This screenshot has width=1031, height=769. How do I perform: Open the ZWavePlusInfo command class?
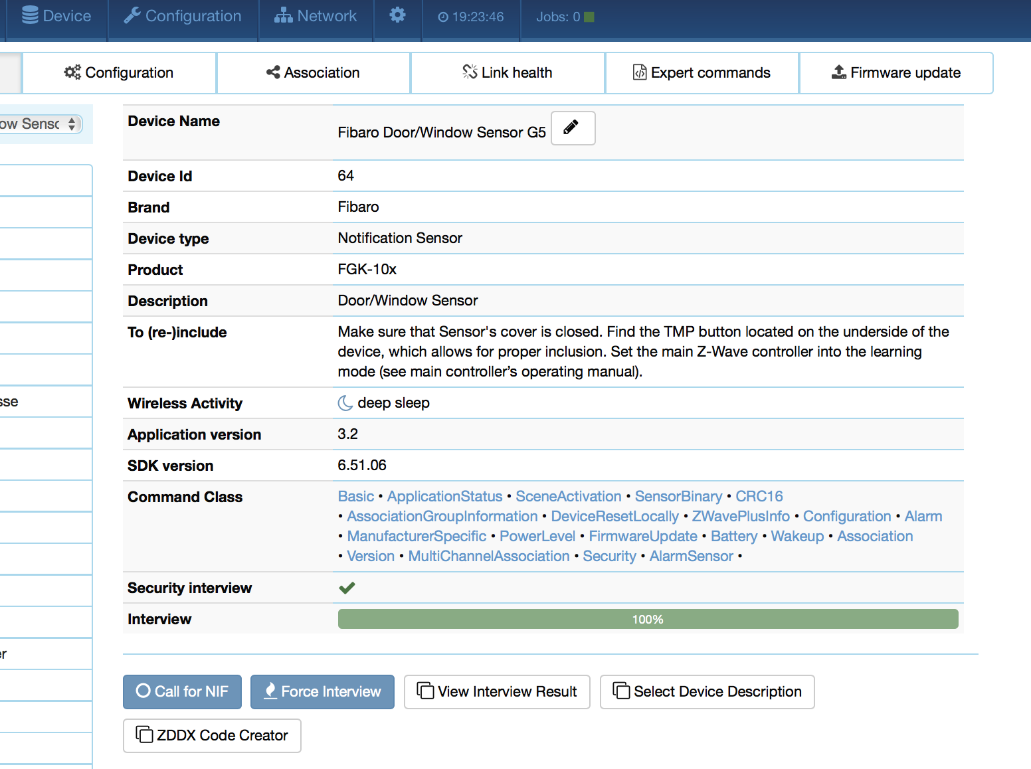741,517
